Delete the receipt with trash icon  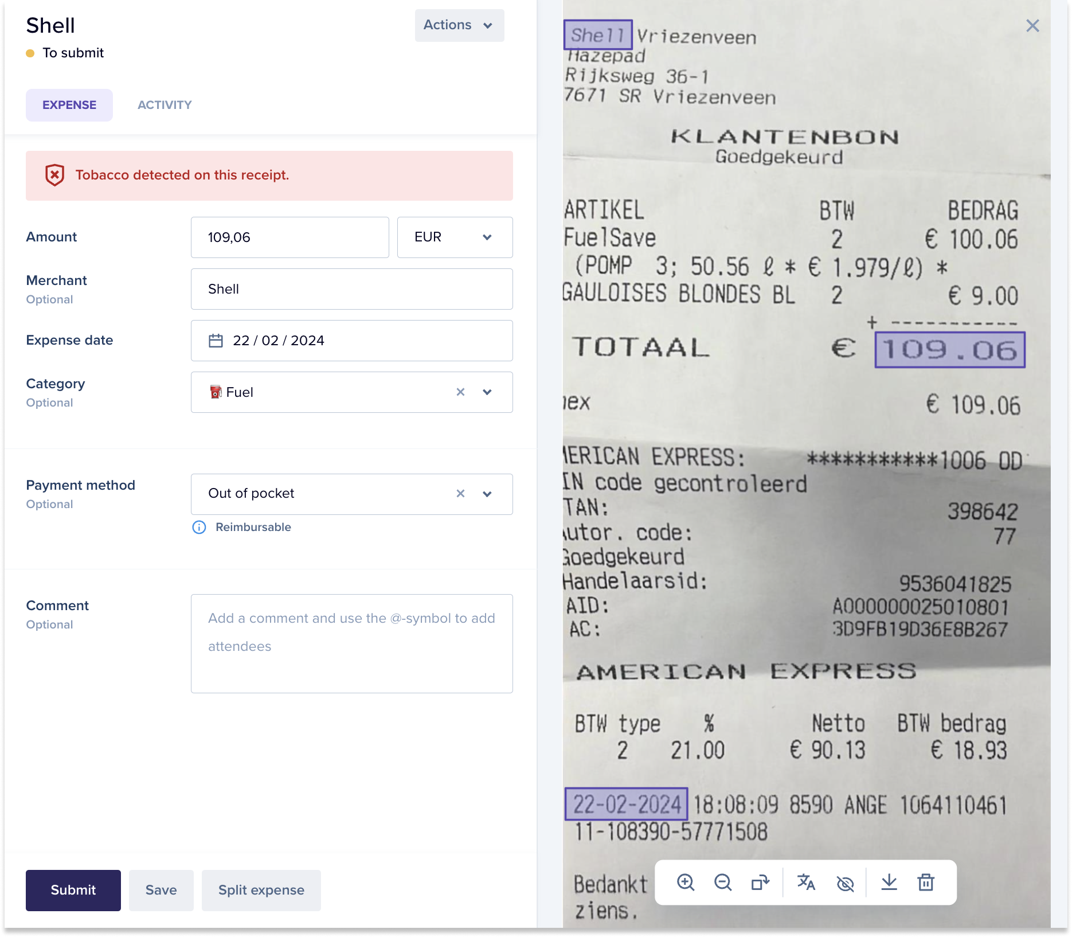[926, 882]
